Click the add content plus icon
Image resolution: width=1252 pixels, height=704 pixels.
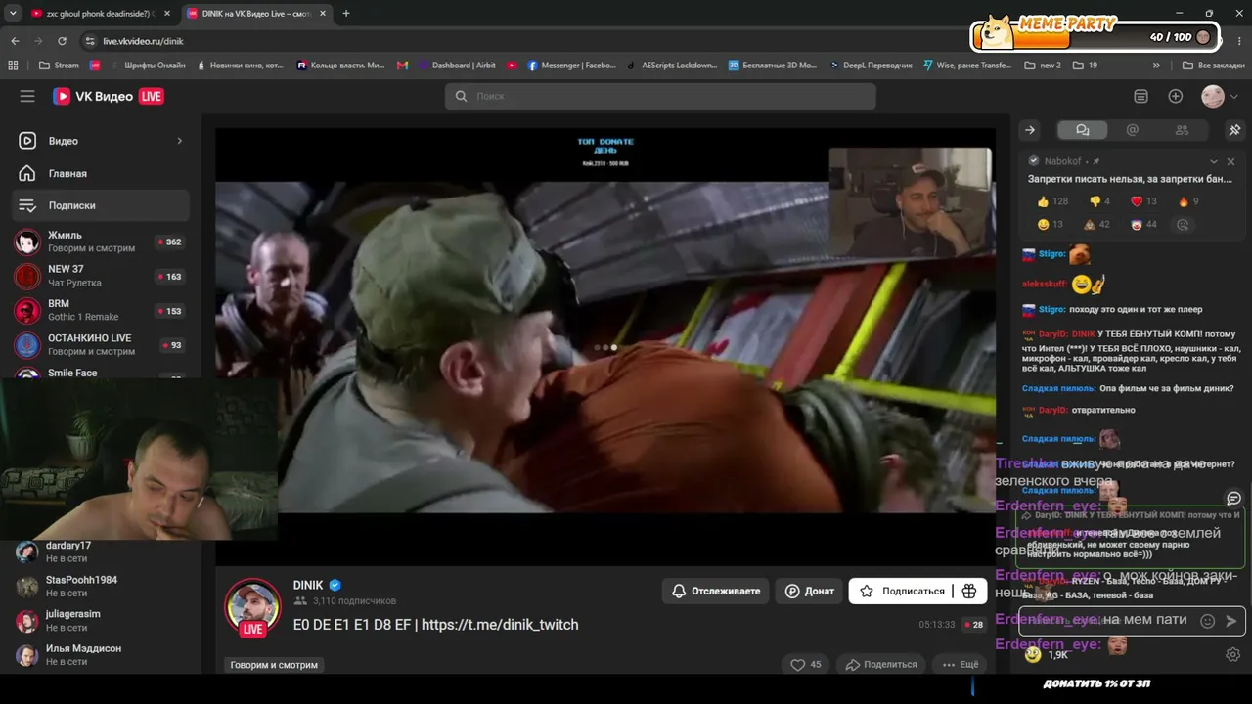(x=1176, y=96)
